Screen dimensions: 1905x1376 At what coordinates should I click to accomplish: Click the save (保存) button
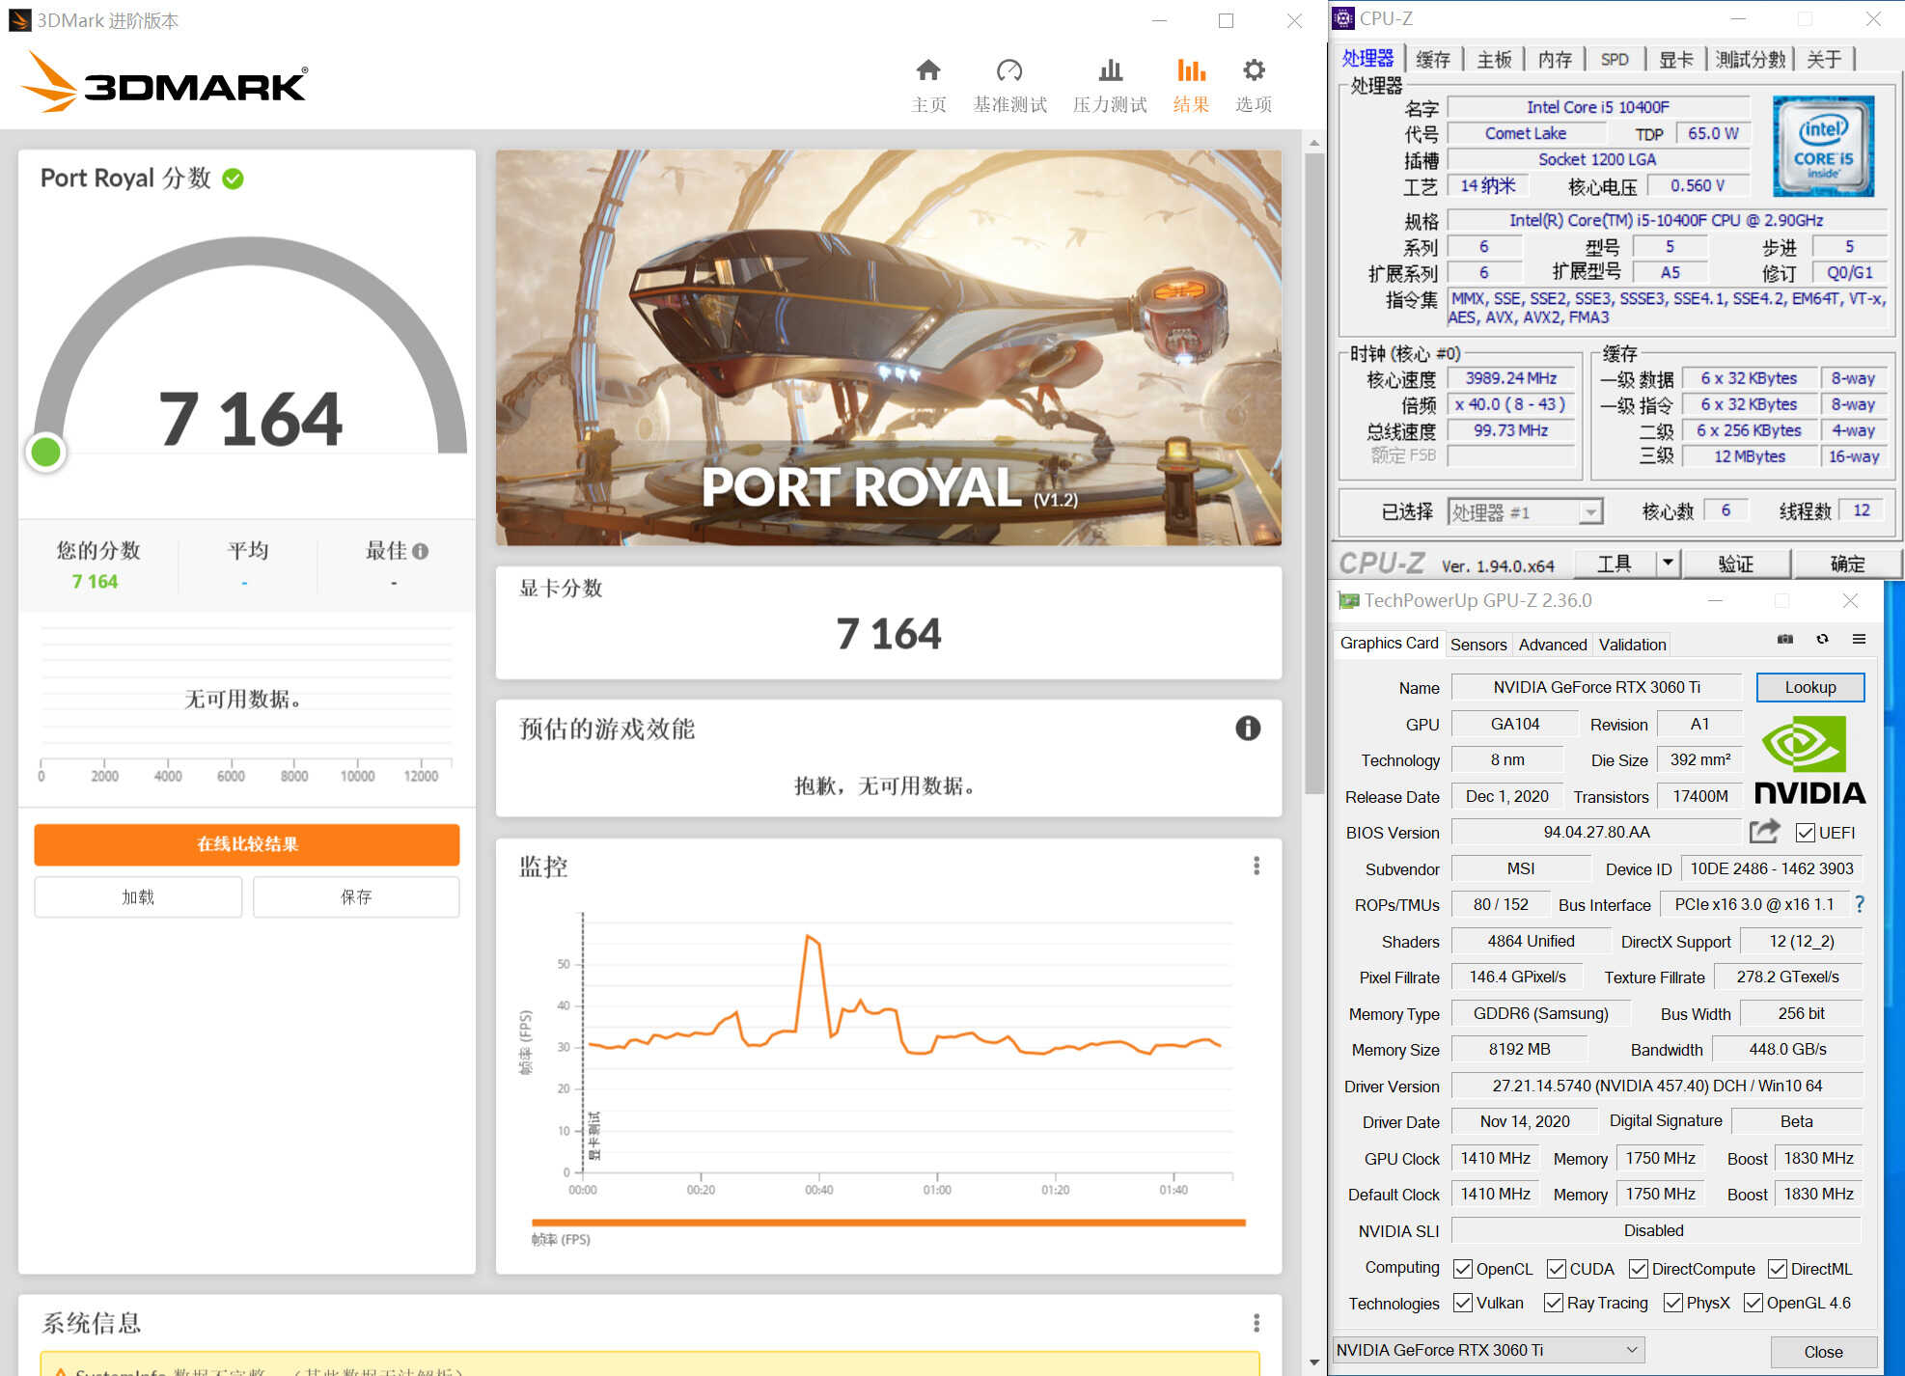click(x=356, y=896)
